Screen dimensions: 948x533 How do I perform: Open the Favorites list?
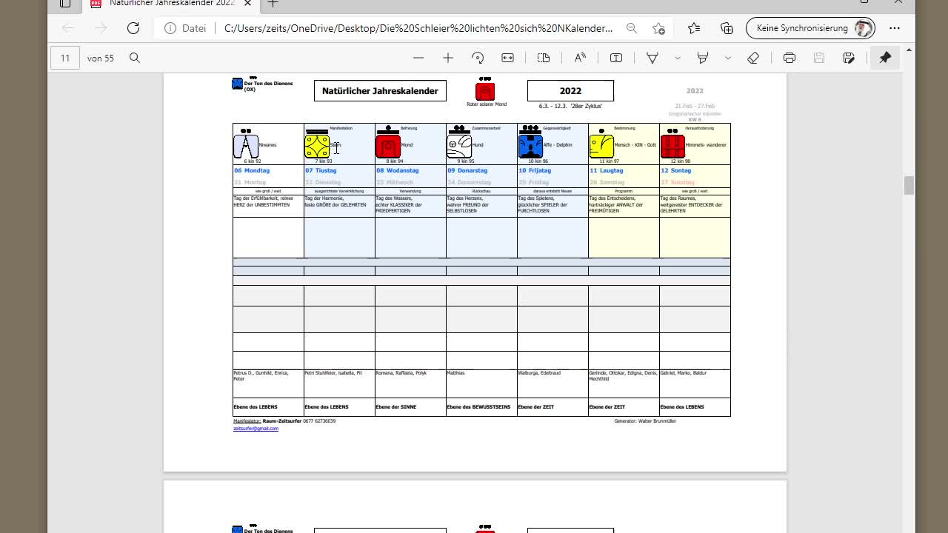[694, 28]
